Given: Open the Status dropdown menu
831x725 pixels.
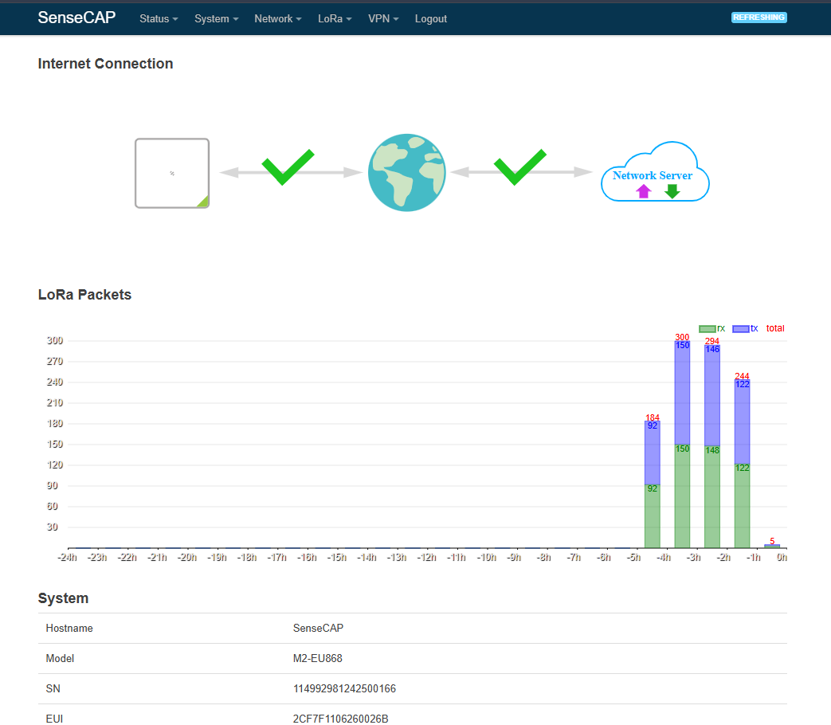Looking at the screenshot, I should (158, 18).
